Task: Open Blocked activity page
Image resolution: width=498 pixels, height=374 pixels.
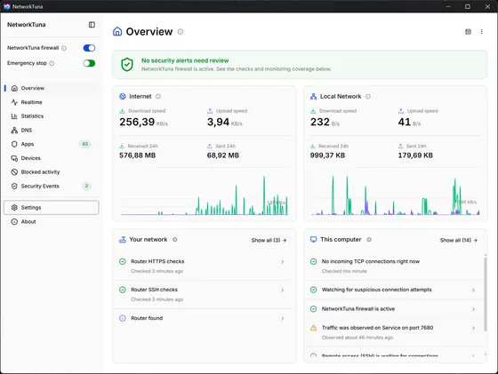Action: (x=52, y=172)
